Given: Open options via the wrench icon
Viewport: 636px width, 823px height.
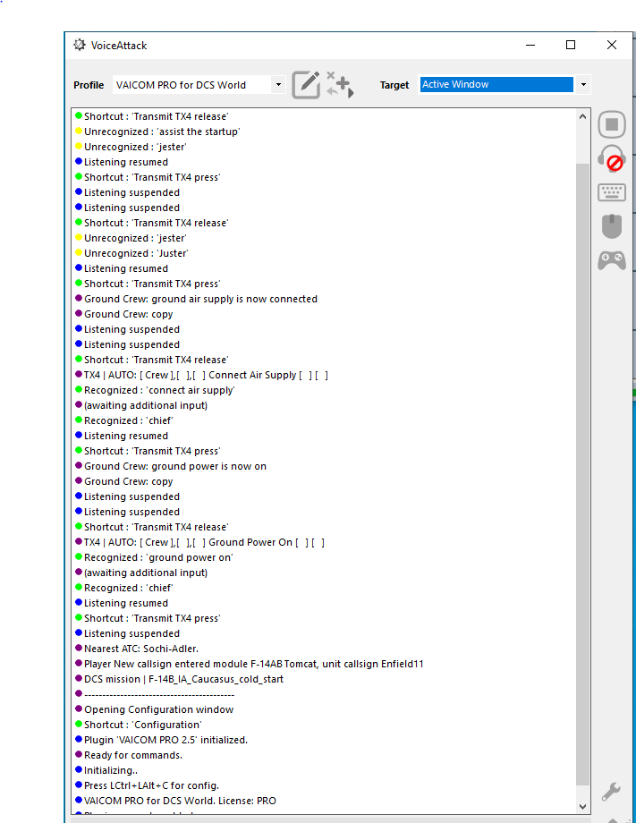Looking at the screenshot, I should point(611,792).
